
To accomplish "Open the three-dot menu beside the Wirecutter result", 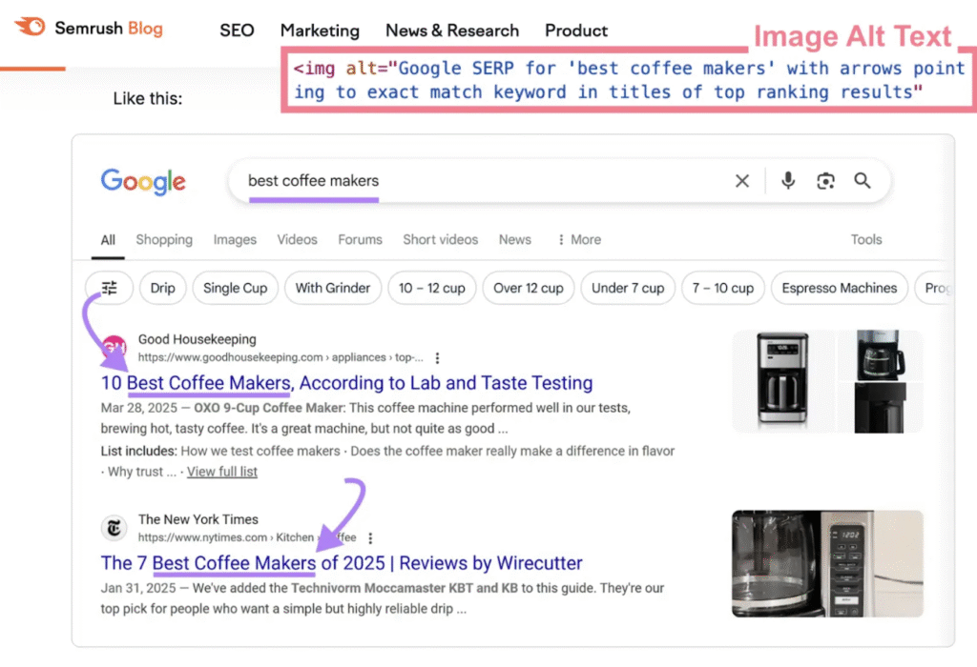I will click(x=370, y=537).
